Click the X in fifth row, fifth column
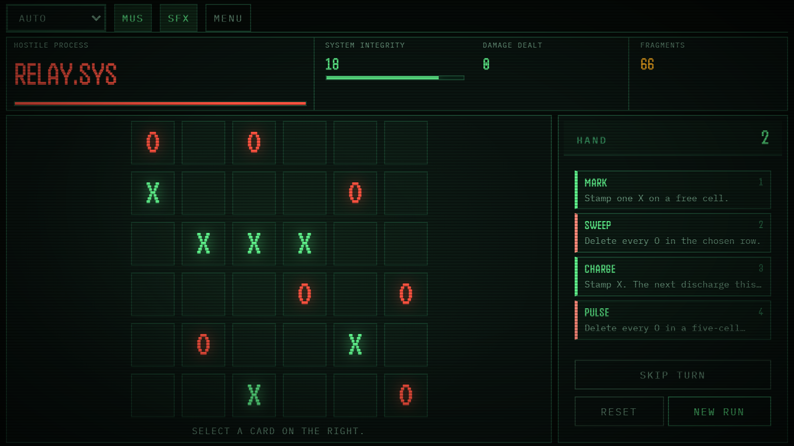Viewport: 794px width, 446px height. point(355,345)
